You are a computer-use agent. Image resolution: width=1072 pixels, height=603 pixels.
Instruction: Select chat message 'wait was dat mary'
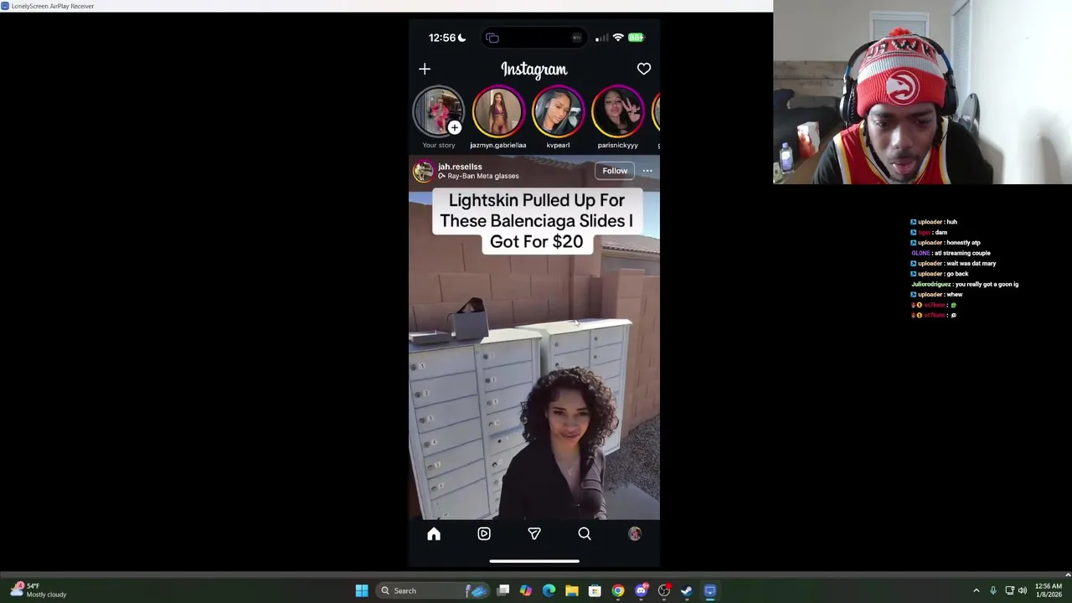(x=971, y=263)
